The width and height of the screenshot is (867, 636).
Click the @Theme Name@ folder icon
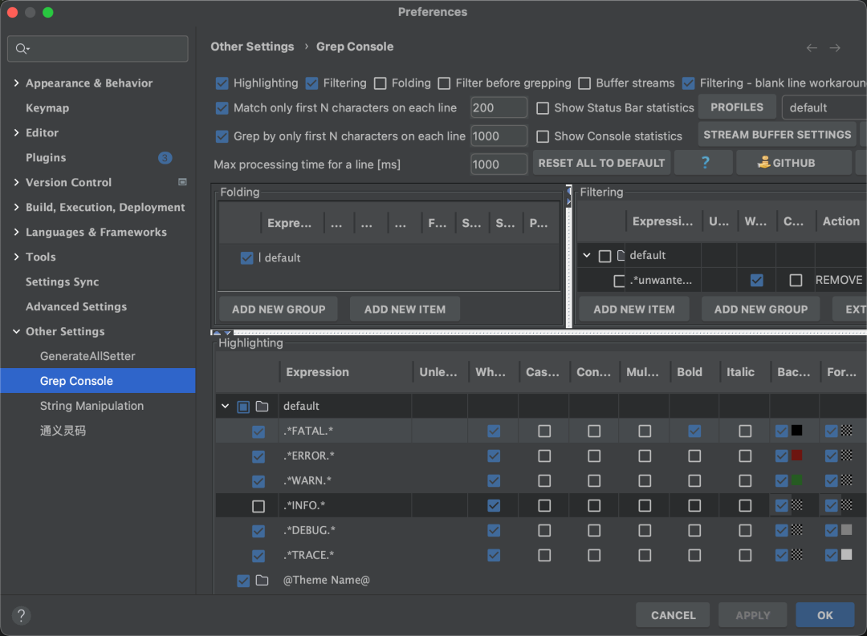[262, 580]
